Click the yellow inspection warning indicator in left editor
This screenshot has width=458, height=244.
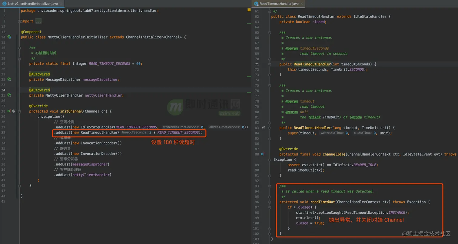point(249,10)
